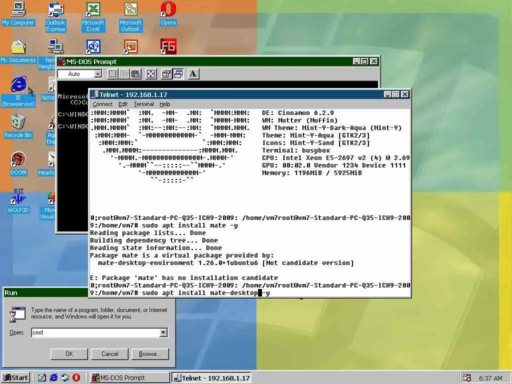Open Microsoft Outlook desktop shortcut
This screenshot has height=384, width=512.
130,17
